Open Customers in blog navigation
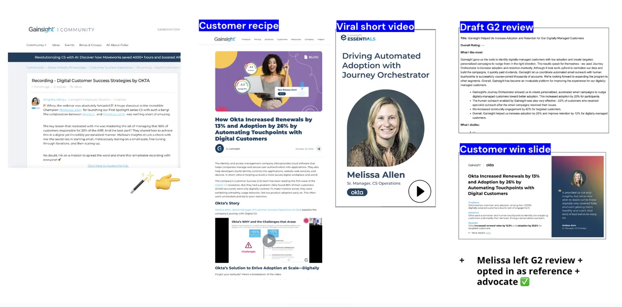This screenshot has width=622, height=307. tap(282, 39)
